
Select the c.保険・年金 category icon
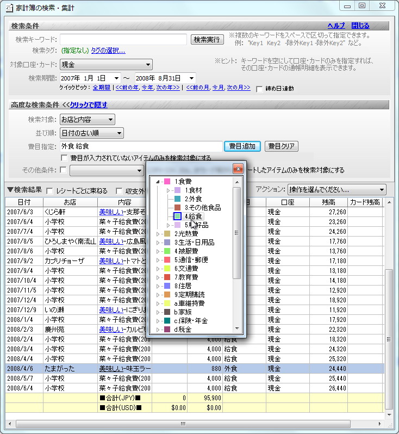point(167,320)
